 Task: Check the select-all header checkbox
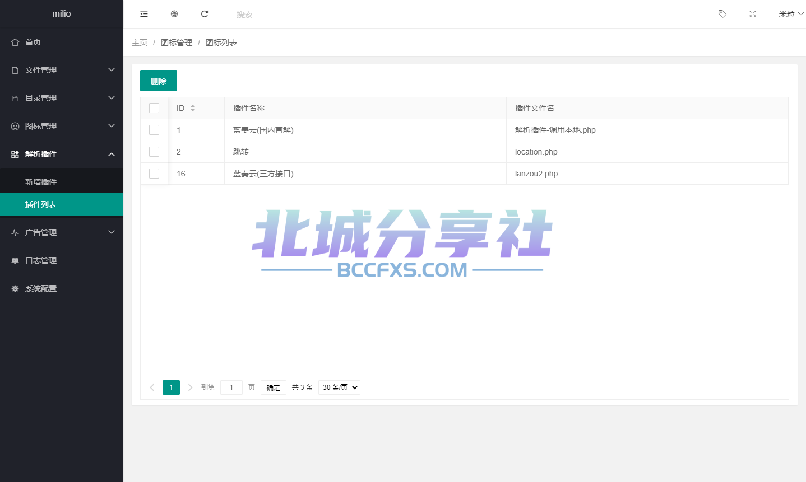pyautogui.click(x=154, y=108)
